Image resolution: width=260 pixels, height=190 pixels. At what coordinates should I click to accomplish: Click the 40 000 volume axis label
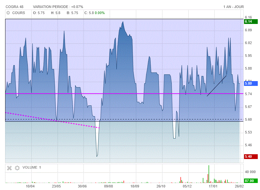coord(250,172)
